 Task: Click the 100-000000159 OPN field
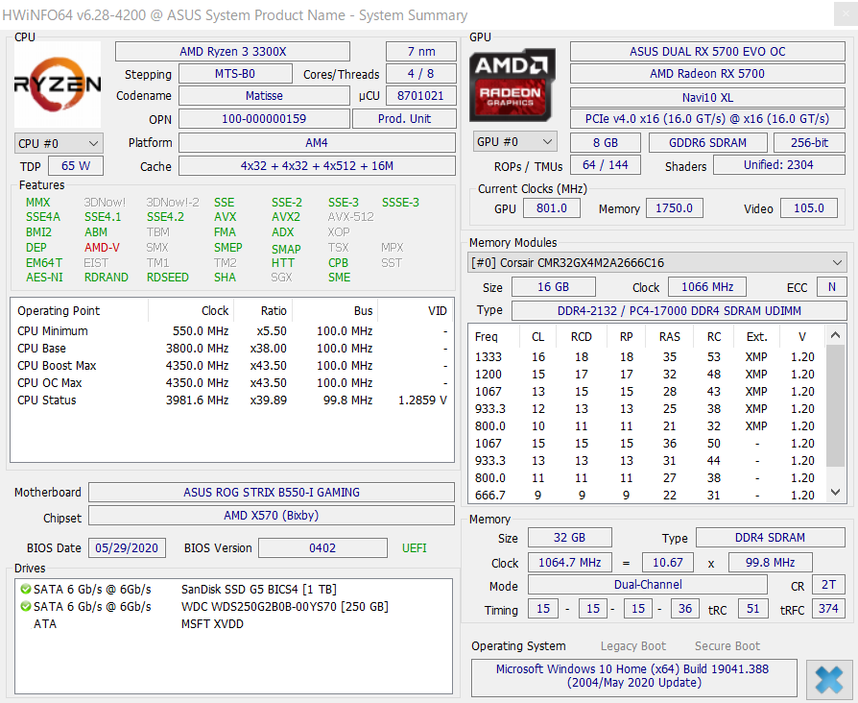(264, 119)
